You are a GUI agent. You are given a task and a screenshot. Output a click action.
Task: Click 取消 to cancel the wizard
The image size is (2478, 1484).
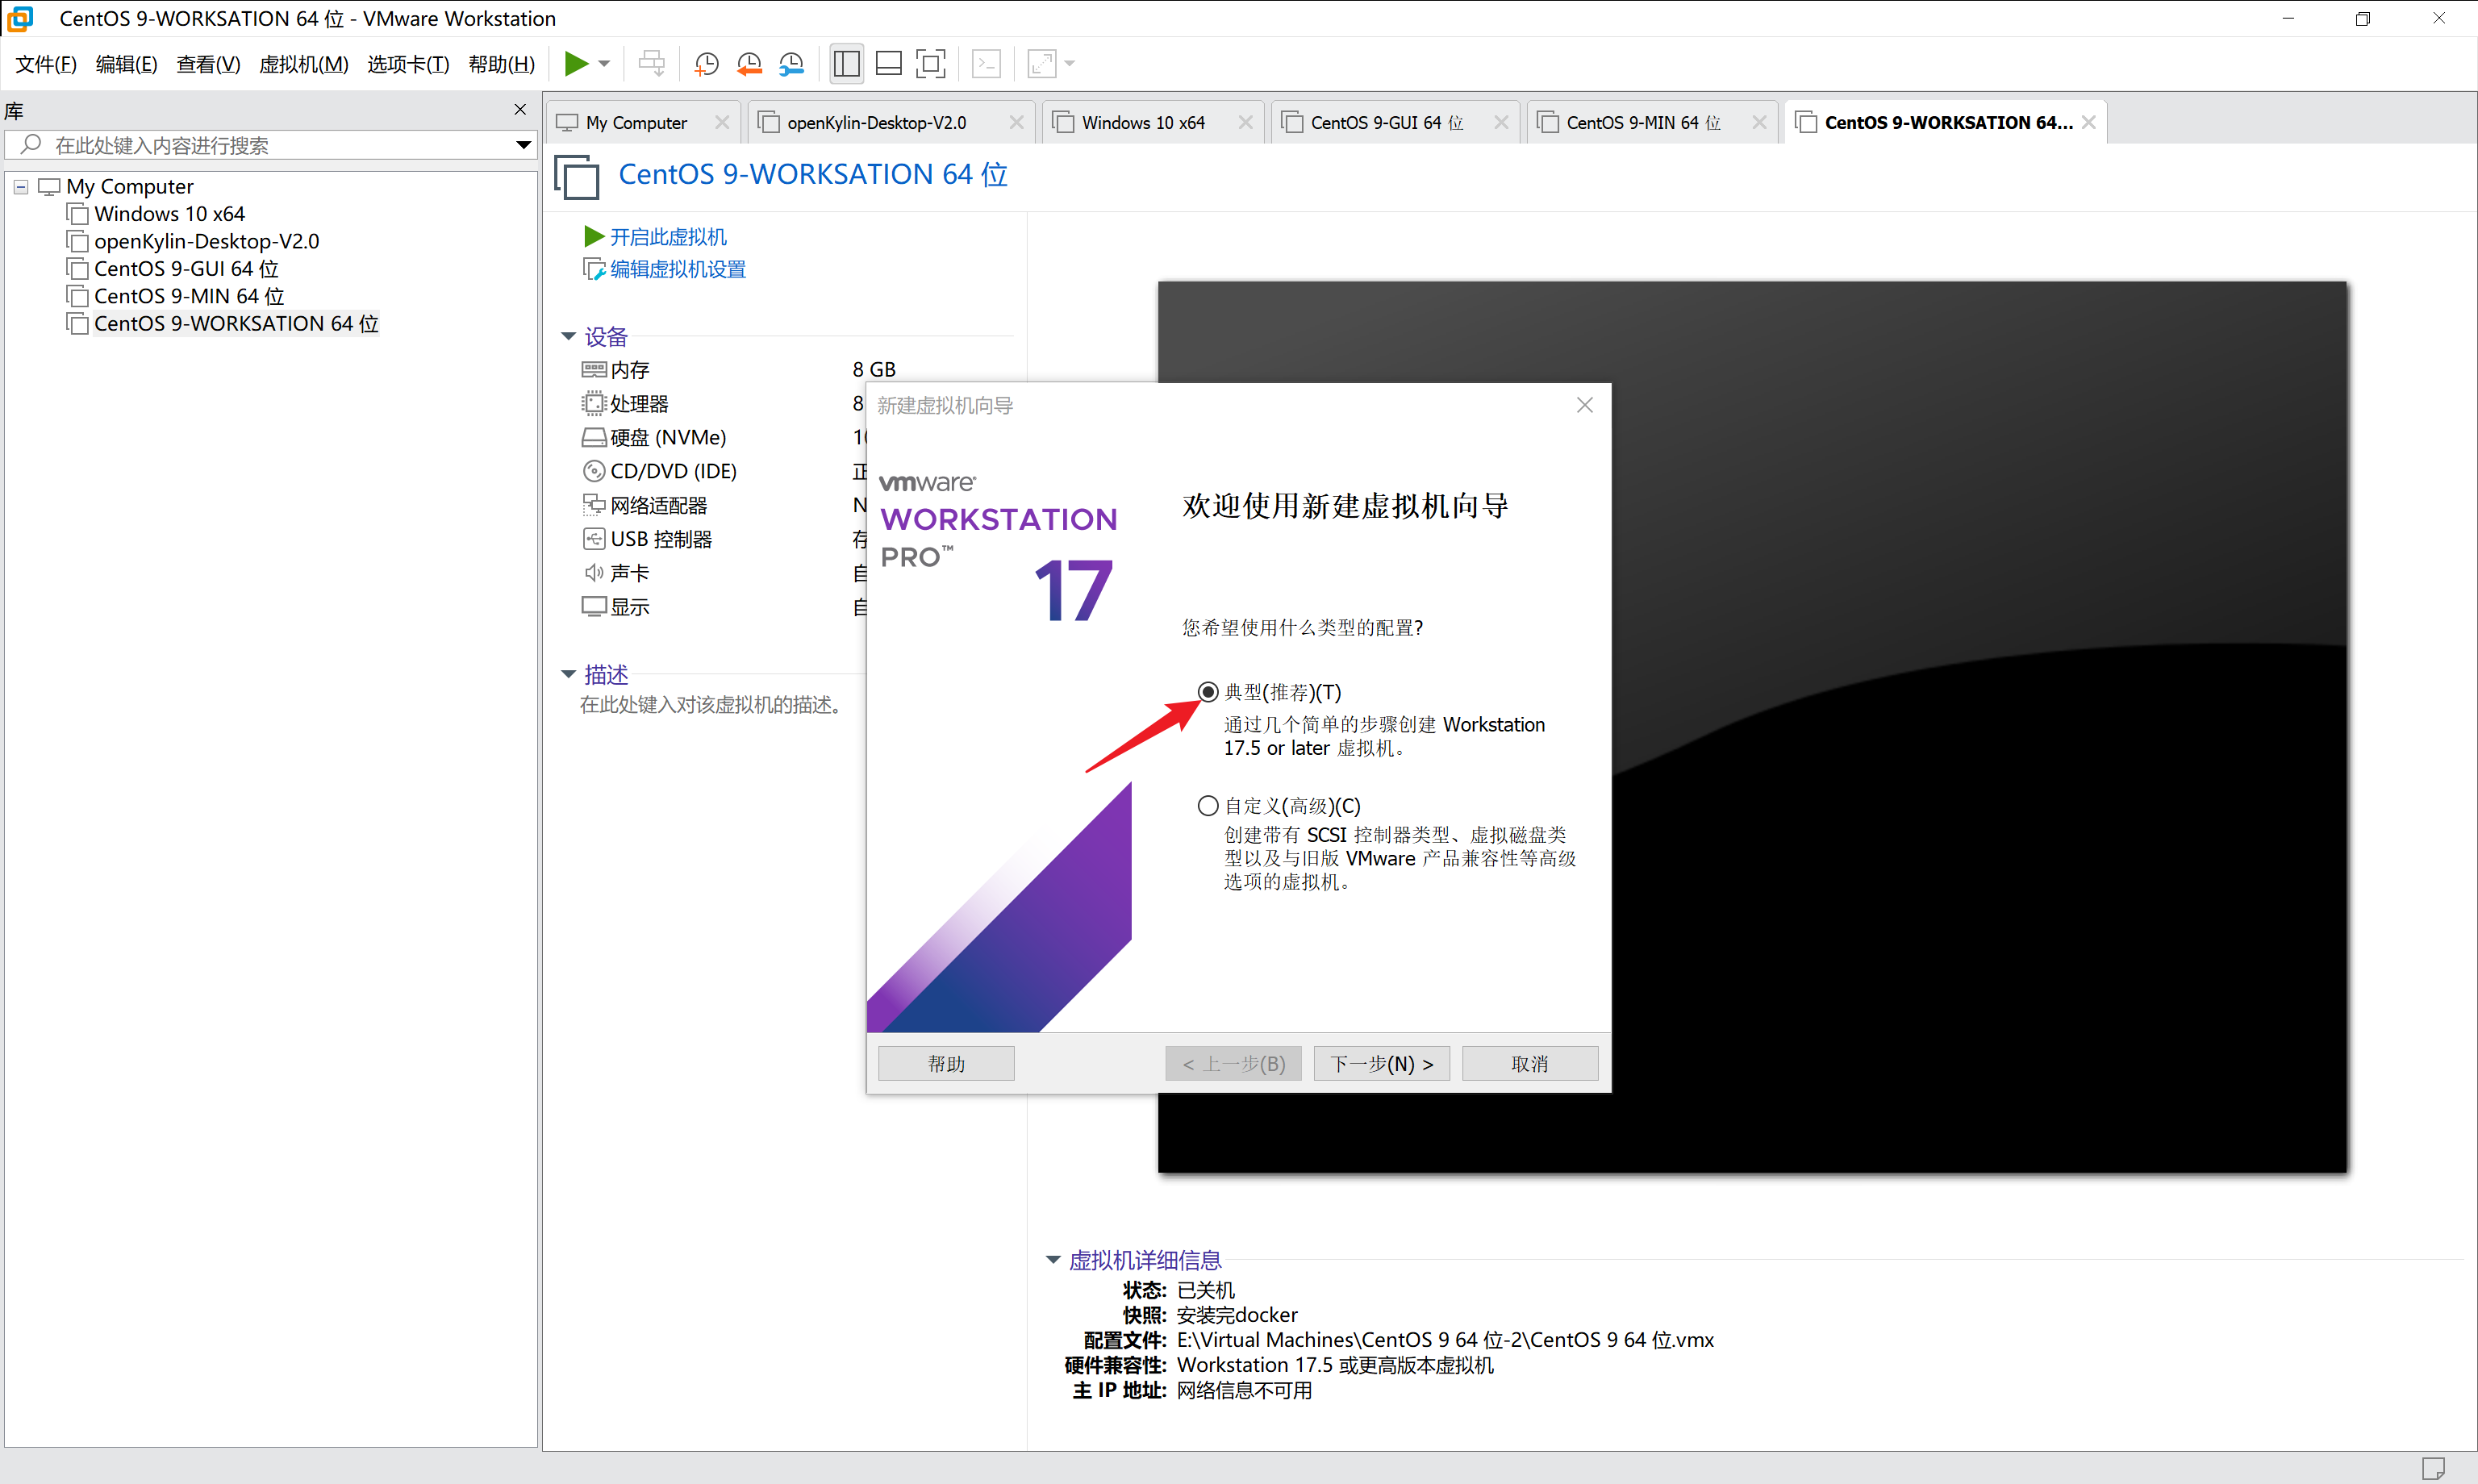[1529, 1064]
